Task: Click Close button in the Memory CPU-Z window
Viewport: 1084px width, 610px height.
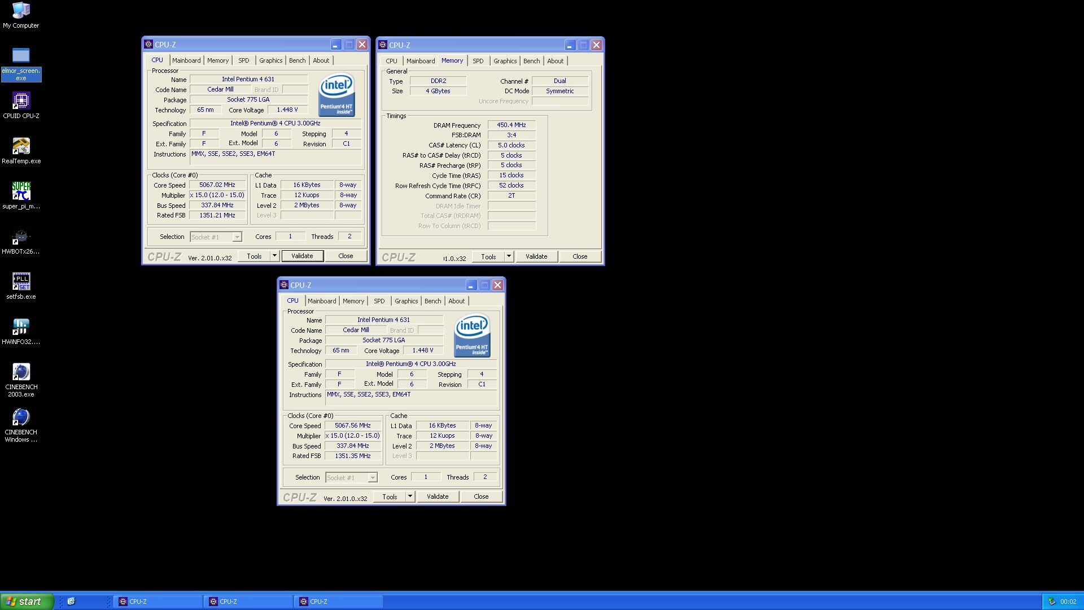Action: [580, 256]
